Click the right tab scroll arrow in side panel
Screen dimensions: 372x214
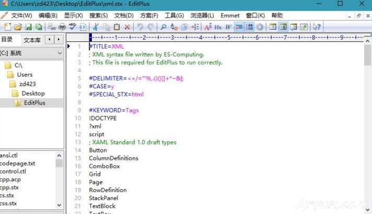59,39
